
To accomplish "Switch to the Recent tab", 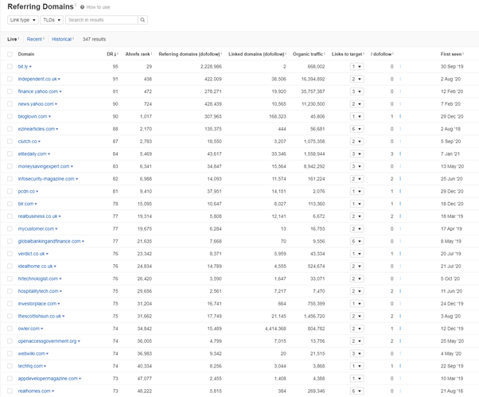I will coord(34,39).
